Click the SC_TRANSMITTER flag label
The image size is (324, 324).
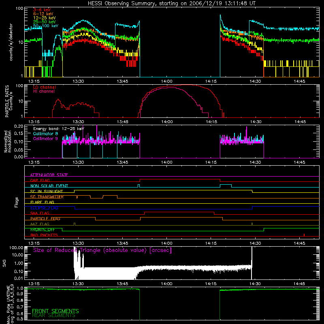[x=47, y=197]
